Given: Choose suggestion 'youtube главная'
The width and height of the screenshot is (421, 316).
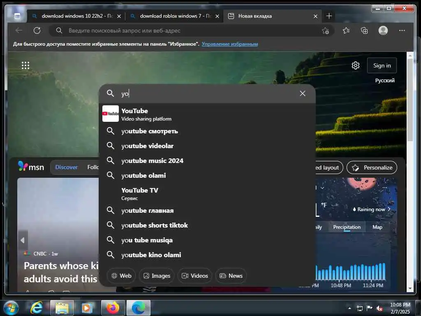Looking at the screenshot, I should [207, 210].
